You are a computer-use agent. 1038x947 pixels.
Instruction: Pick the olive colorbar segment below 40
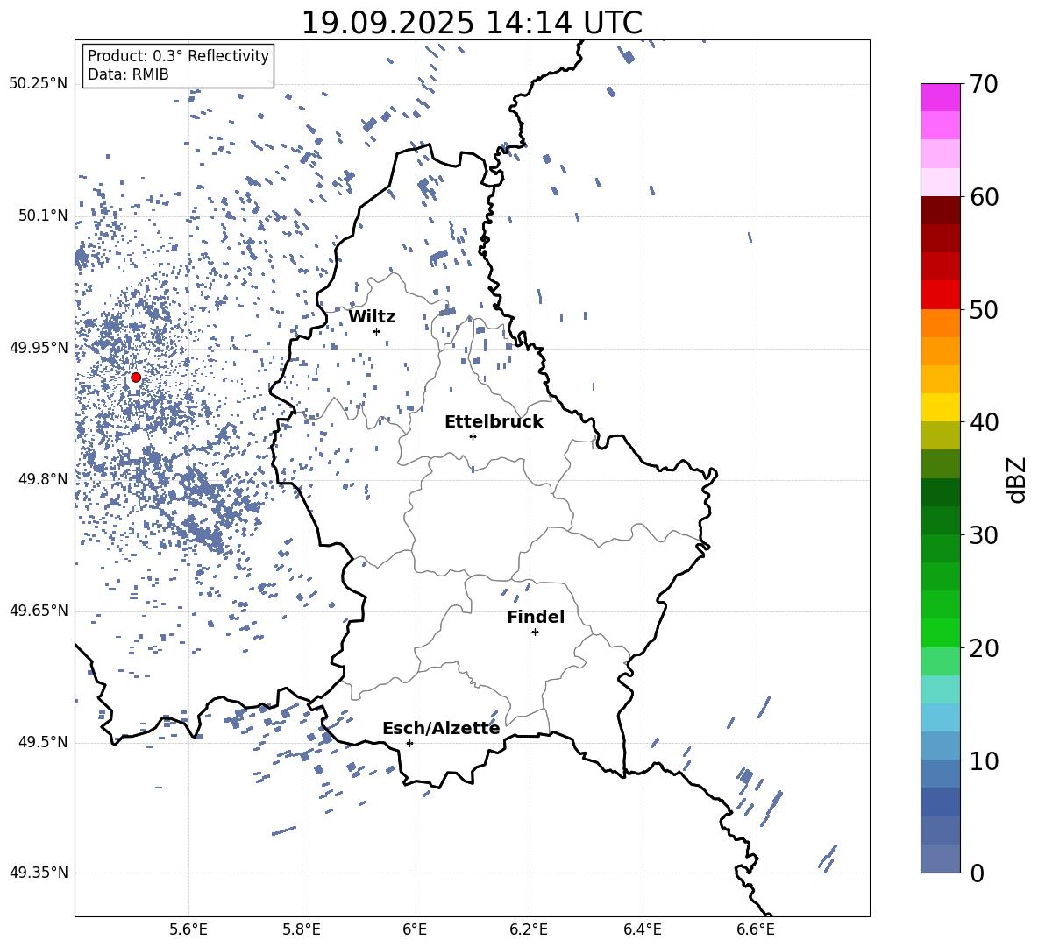click(941, 435)
